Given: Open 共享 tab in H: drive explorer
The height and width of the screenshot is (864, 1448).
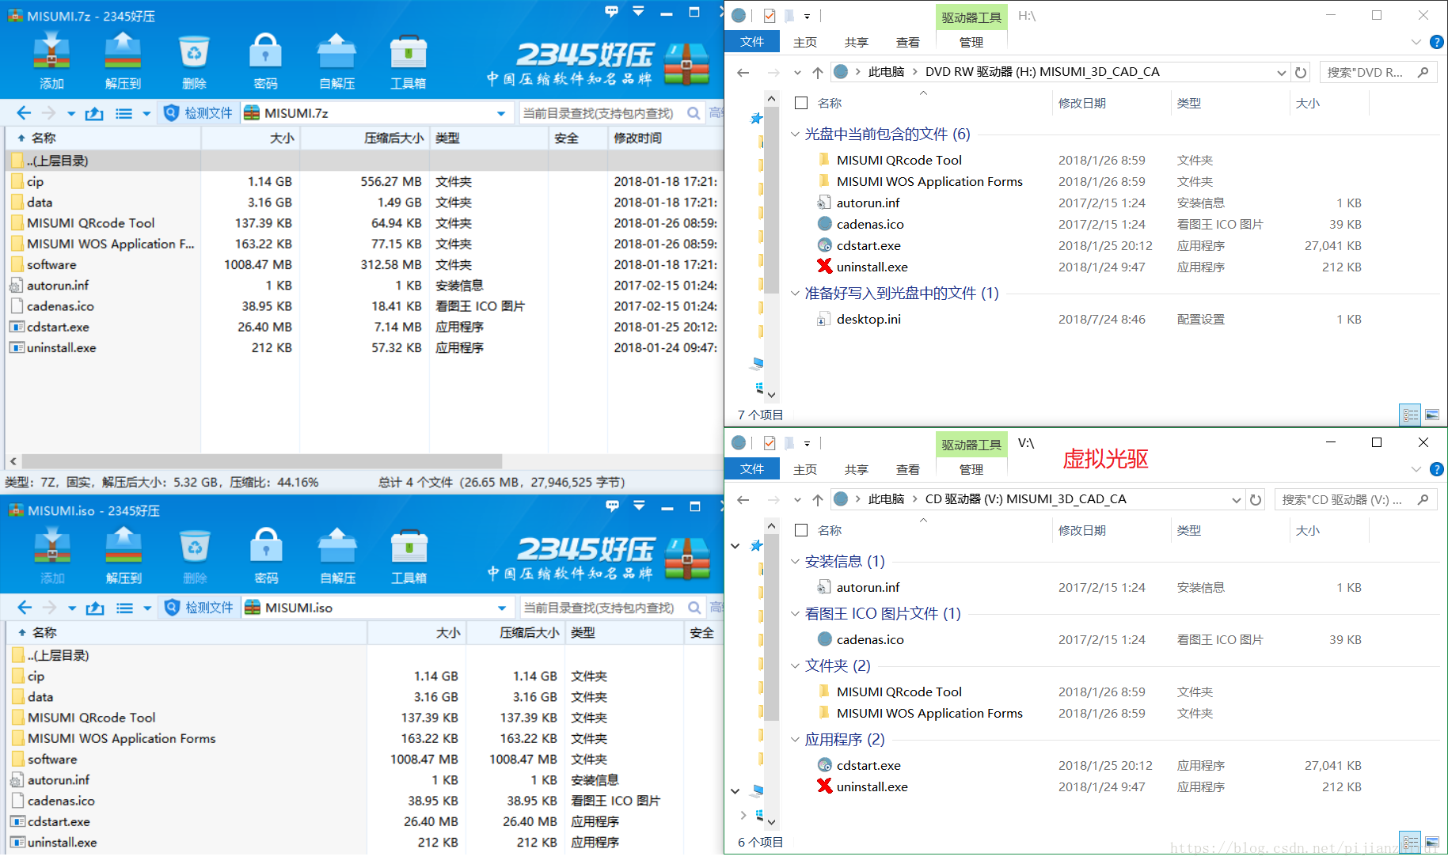Looking at the screenshot, I should point(857,42).
